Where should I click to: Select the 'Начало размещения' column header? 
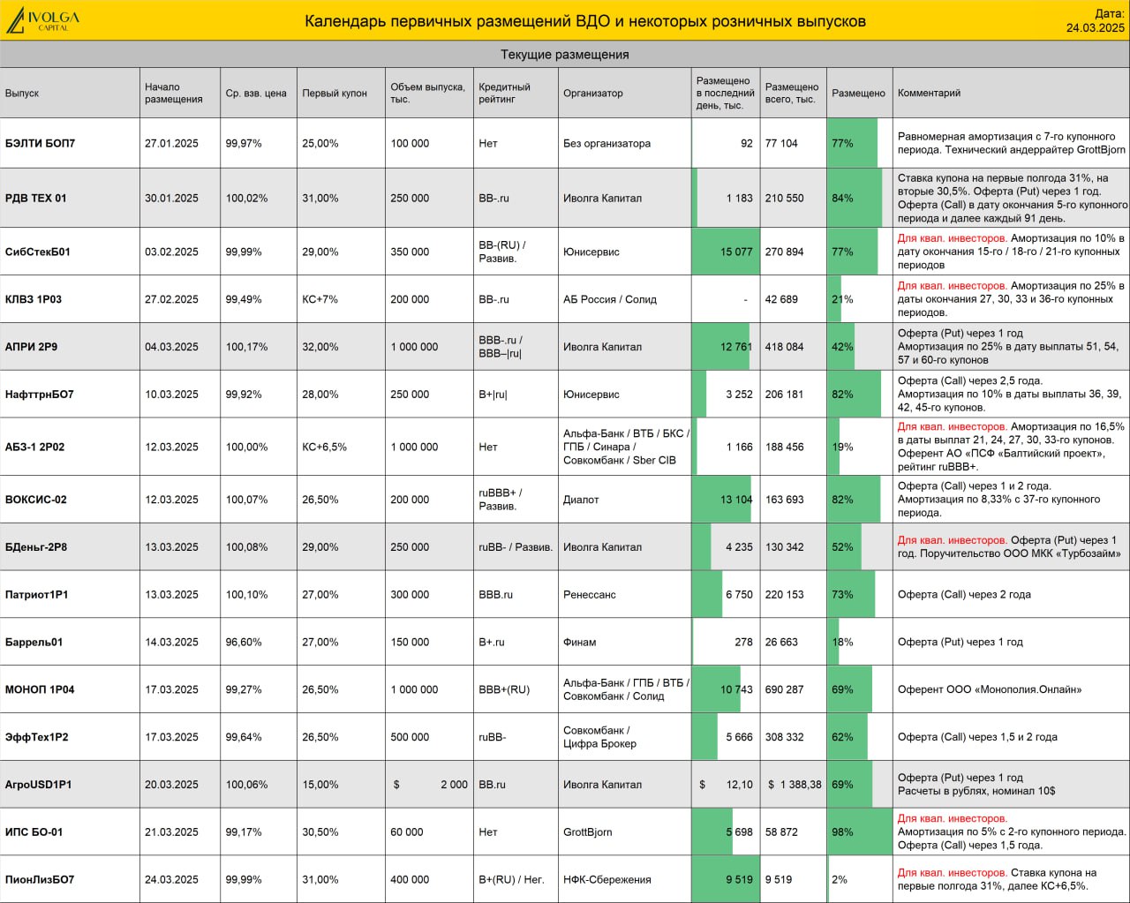[174, 93]
